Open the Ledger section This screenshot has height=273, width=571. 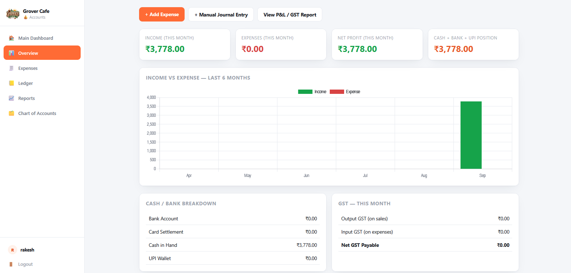click(42, 83)
